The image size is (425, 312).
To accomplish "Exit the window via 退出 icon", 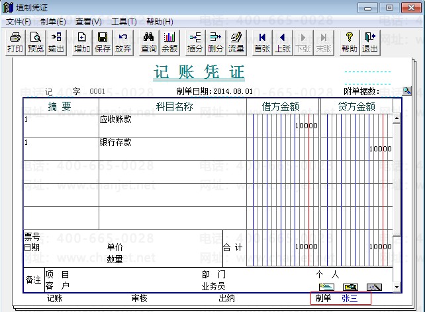I will 370,42.
